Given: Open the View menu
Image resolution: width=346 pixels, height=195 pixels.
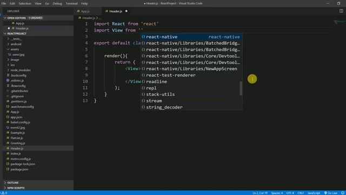Looking at the screenshot, I should pos(38,4).
